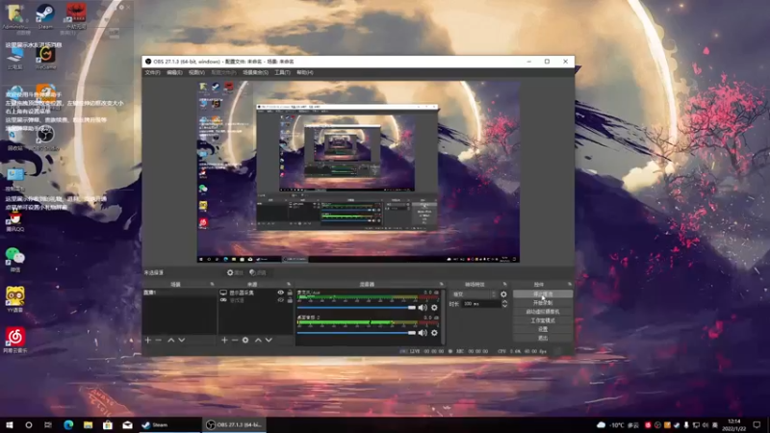Toggle visibility of 显示器采集 source
This screenshot has height=433, width=770.
pos(280,293)
